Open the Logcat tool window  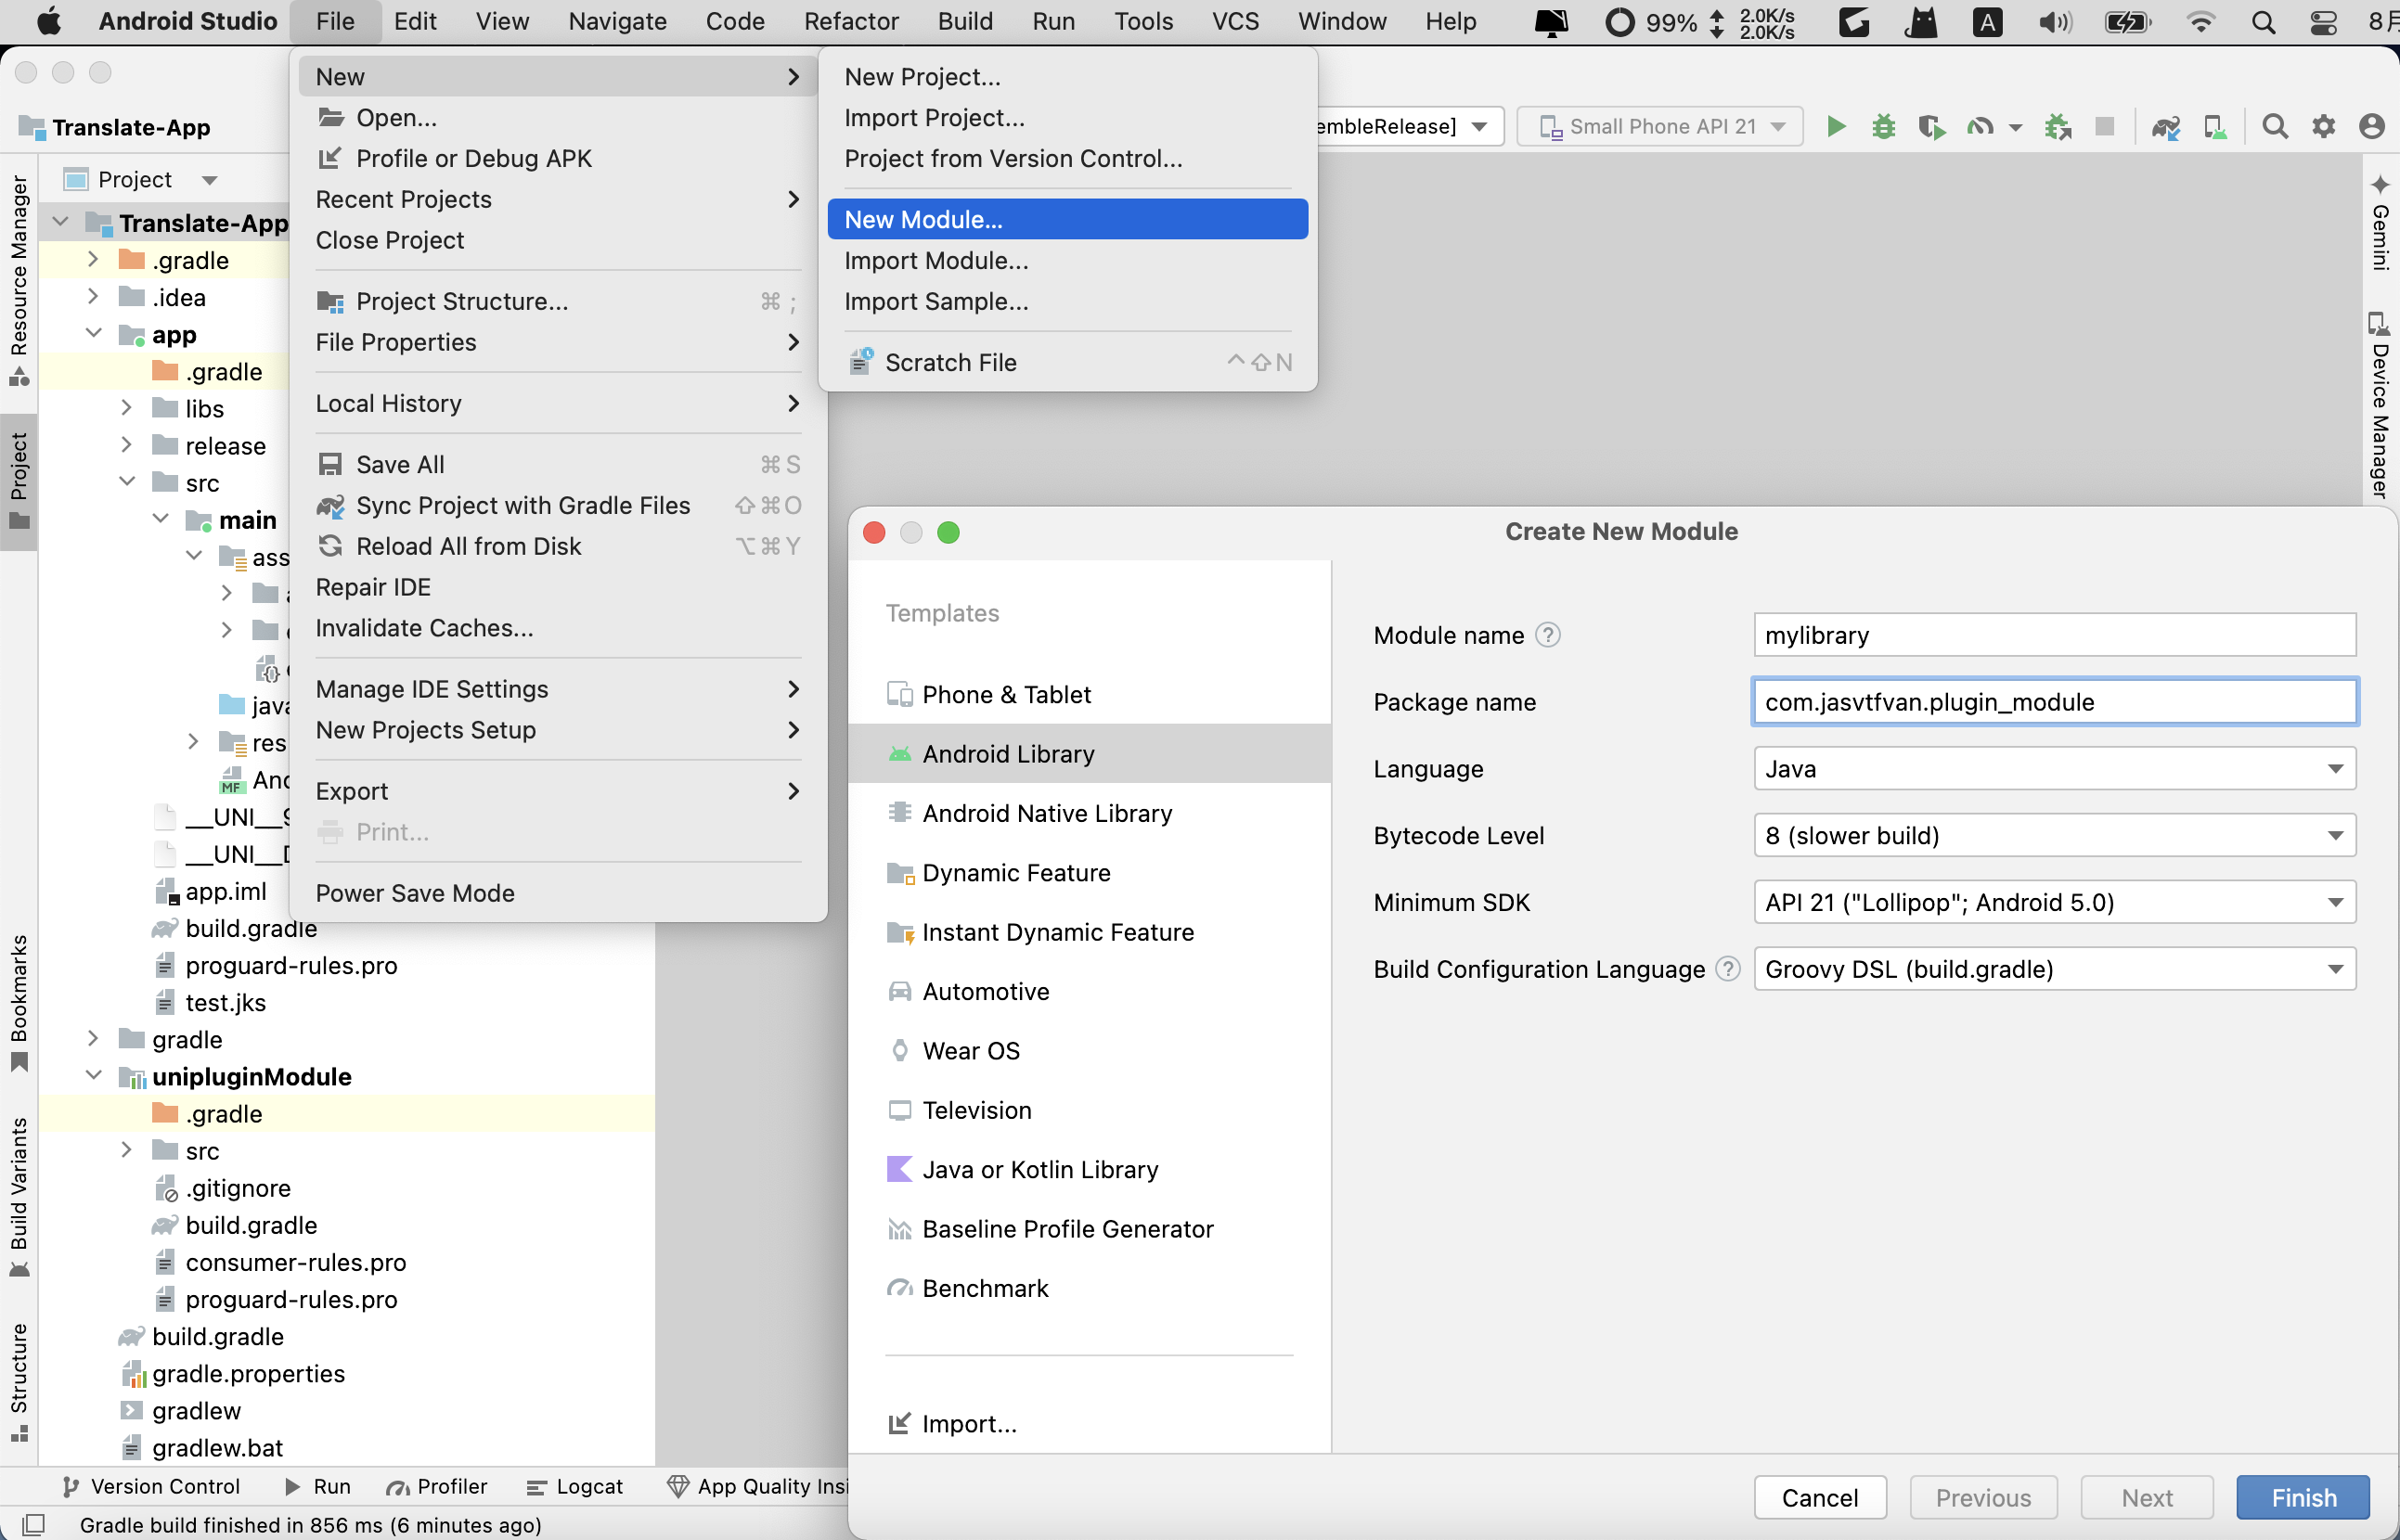click(574, 1486)
